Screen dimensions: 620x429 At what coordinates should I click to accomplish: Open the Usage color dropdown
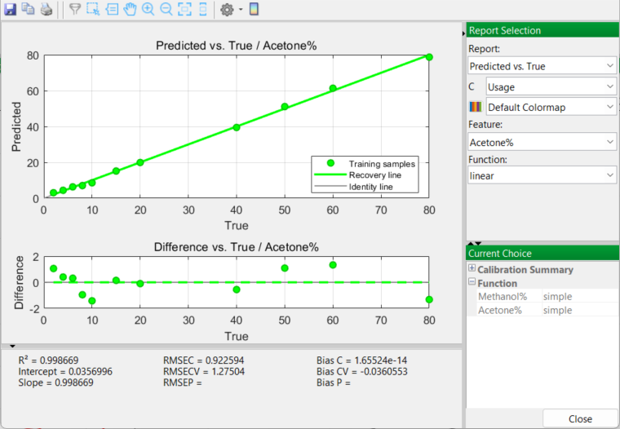pos(551,86)
